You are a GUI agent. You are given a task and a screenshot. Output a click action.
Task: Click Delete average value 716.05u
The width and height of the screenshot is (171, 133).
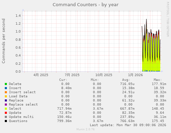pos(127,84)
